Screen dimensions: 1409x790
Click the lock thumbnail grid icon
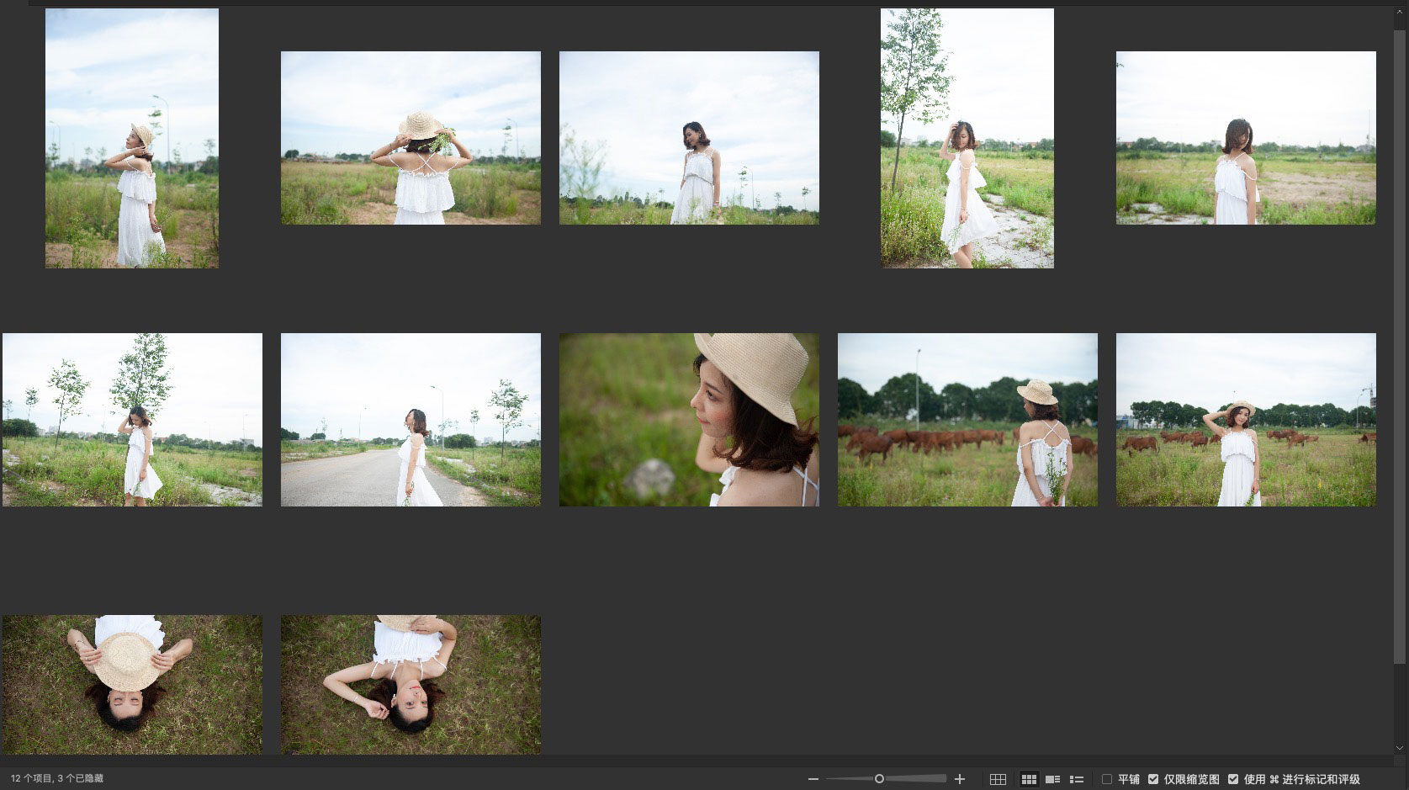coord(998,779)
